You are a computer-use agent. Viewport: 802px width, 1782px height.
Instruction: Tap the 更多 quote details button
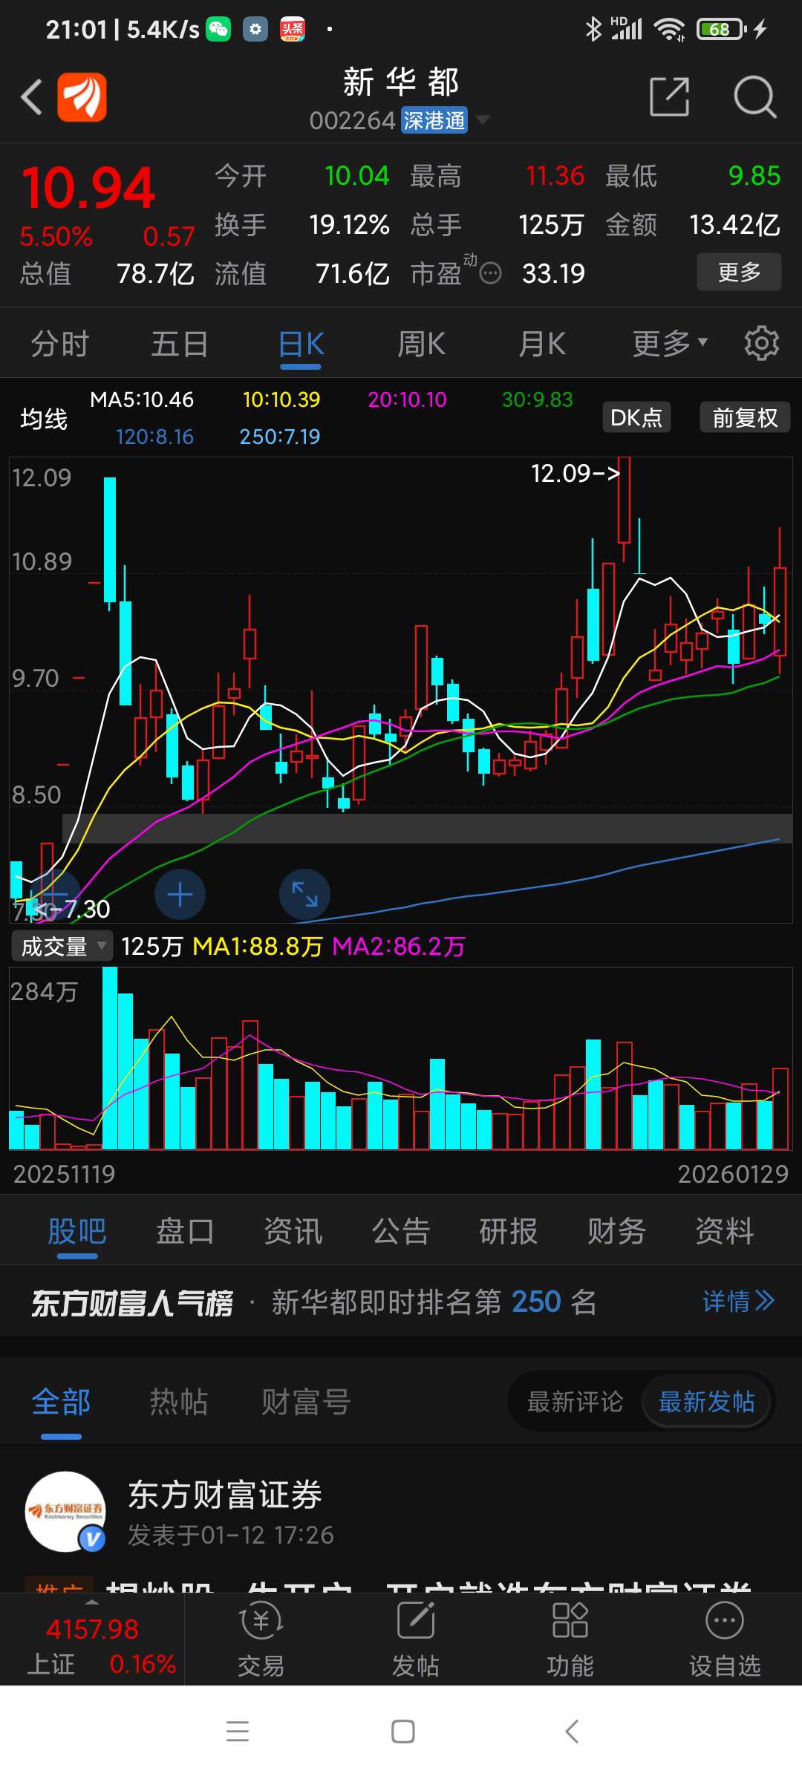coord(739,272)
